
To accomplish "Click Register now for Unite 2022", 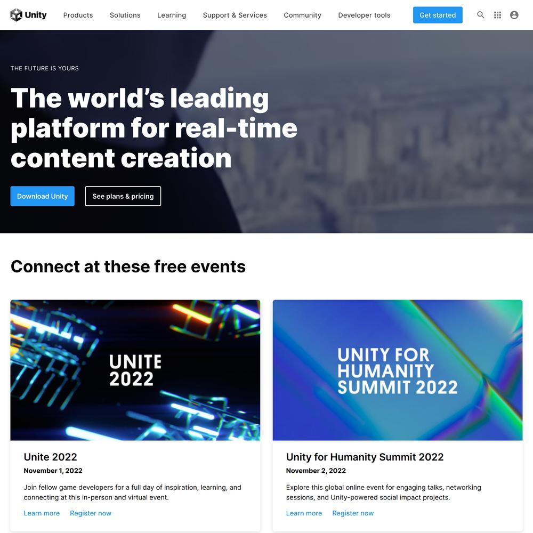I will click(91, 513).
